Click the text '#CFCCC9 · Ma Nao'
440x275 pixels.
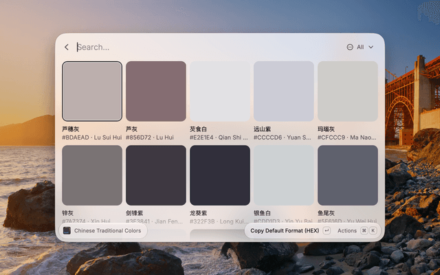pyautogui.click(x=346, y=137)
